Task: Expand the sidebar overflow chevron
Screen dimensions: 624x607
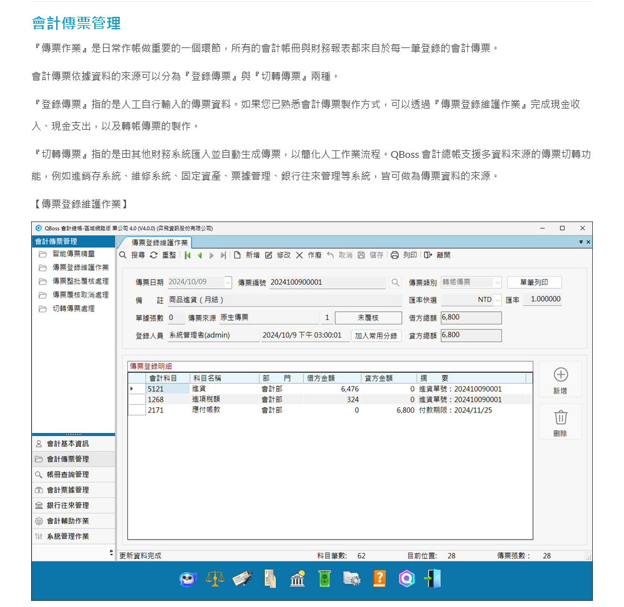Action: [x=111, y=553]
